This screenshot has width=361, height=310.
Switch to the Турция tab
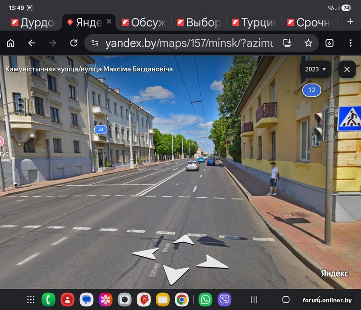(x=254, y=23)
